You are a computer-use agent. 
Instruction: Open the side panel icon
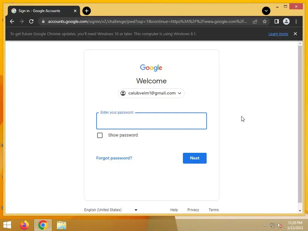(277, 21)
